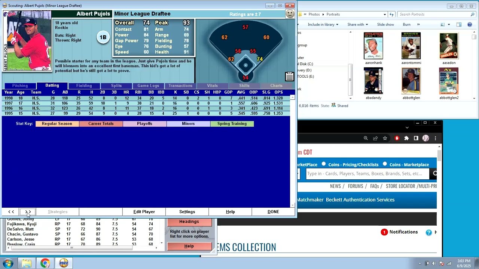Click Explorer refresh icon next to address bar

(392, 14)
